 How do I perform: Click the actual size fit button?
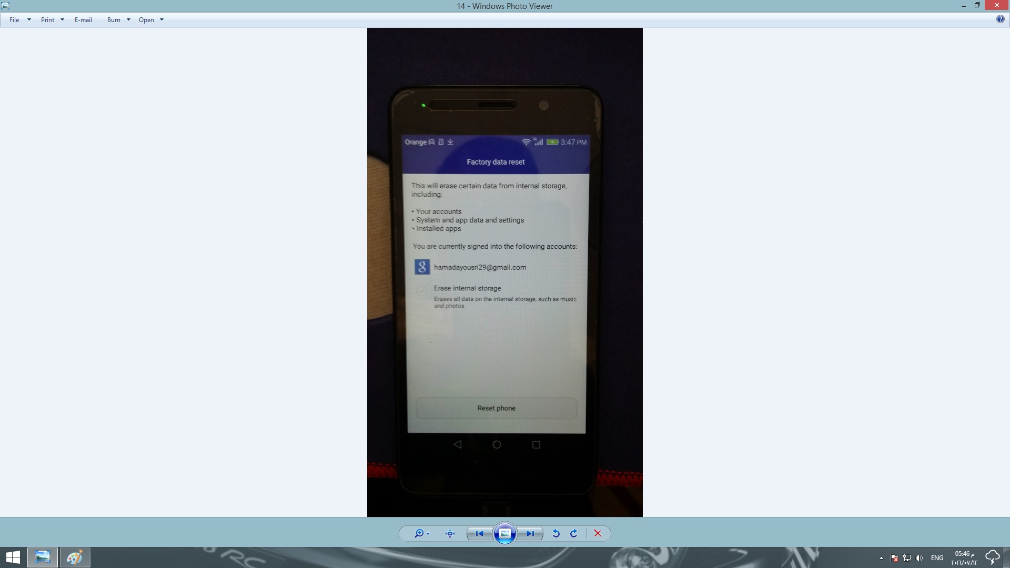[450, 533]
